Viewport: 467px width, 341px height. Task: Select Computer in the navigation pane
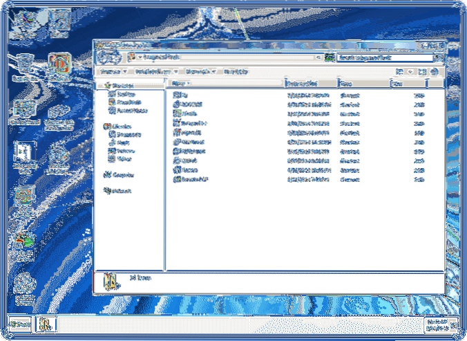point(119,175)
